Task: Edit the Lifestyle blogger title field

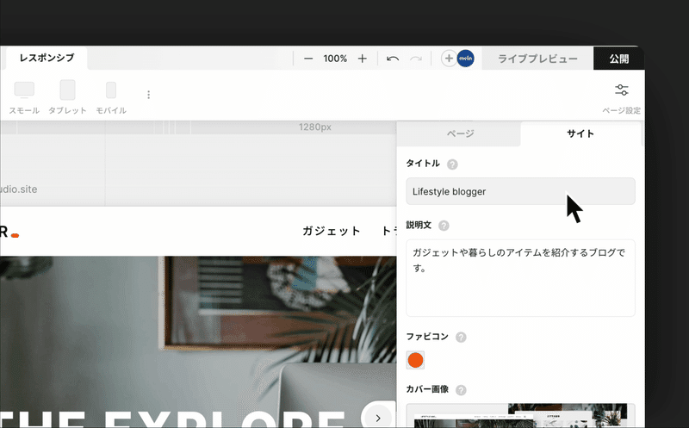Action: coord(520,191)
